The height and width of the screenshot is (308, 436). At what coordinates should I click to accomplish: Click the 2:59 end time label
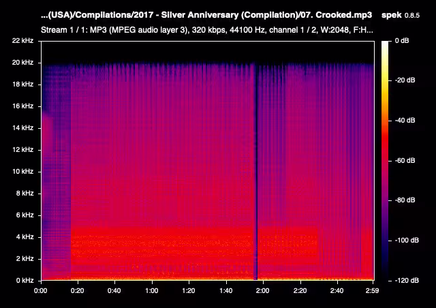pos(372,291)
